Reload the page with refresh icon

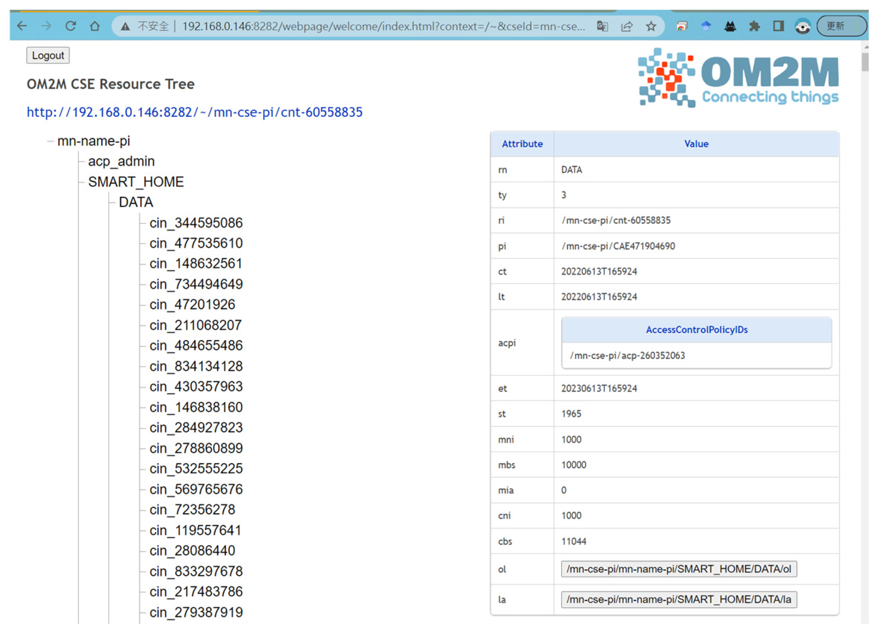(70, 26)
